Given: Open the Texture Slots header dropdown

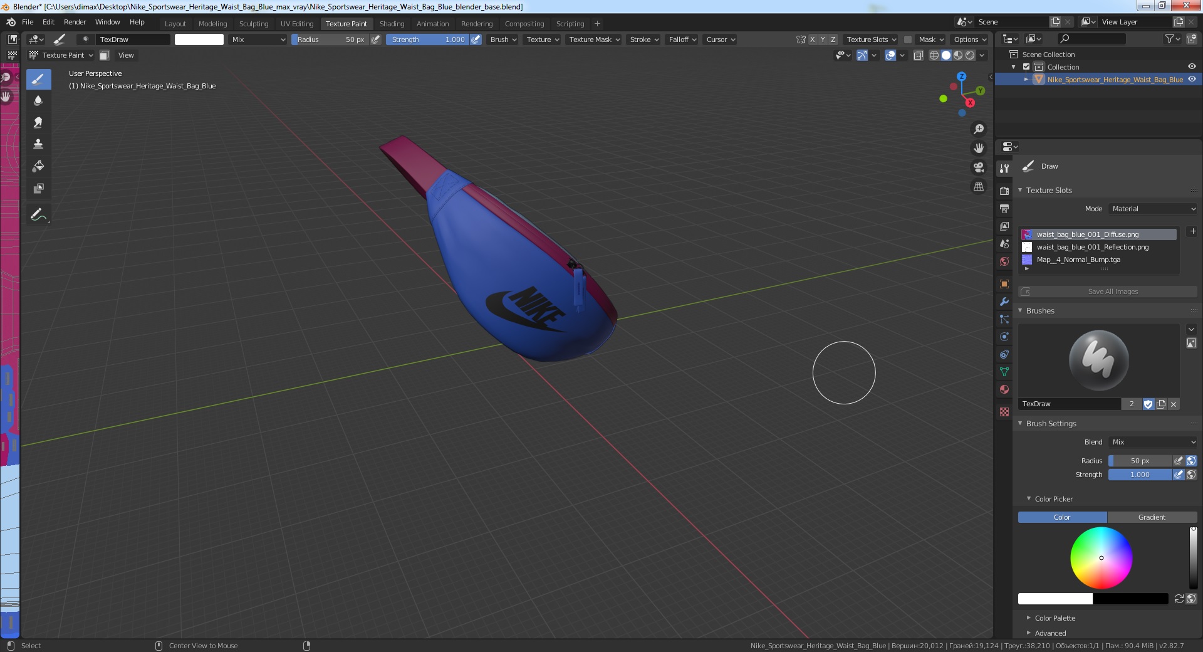Looking at the screenshot, I should tap(871, 39).
